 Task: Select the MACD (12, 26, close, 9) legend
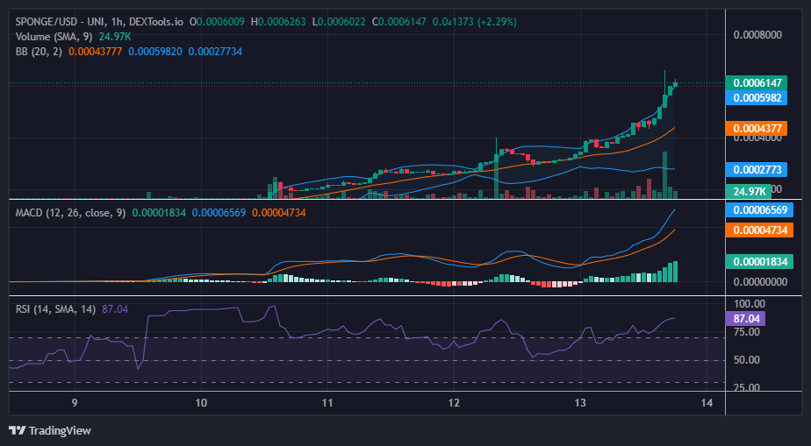(x=70, y=213)
